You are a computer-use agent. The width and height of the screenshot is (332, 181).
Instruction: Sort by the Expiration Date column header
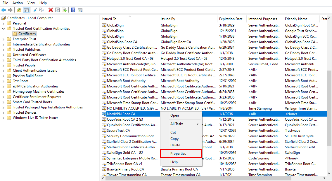231,19
